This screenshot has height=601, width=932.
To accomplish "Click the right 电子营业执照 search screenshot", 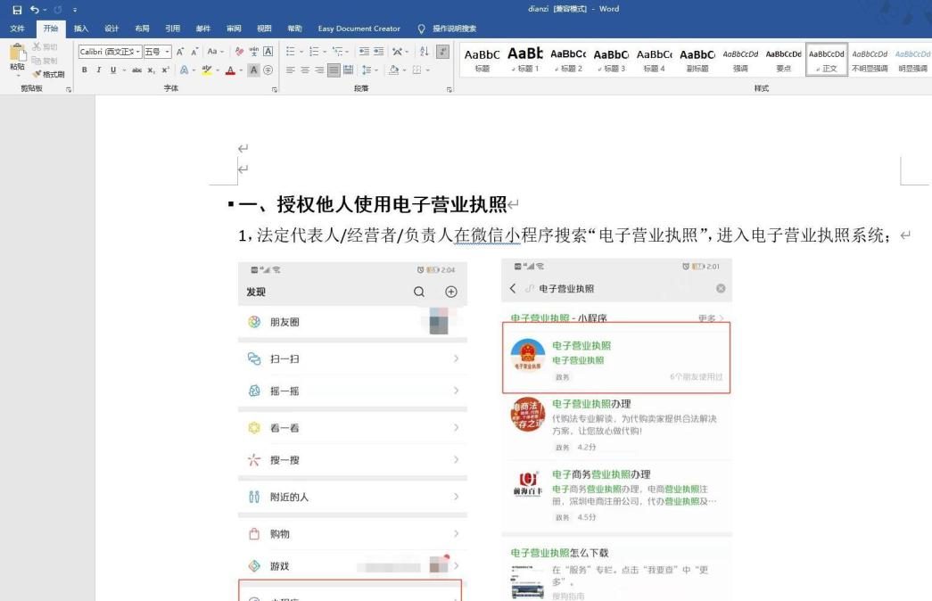I will [616, 429].
